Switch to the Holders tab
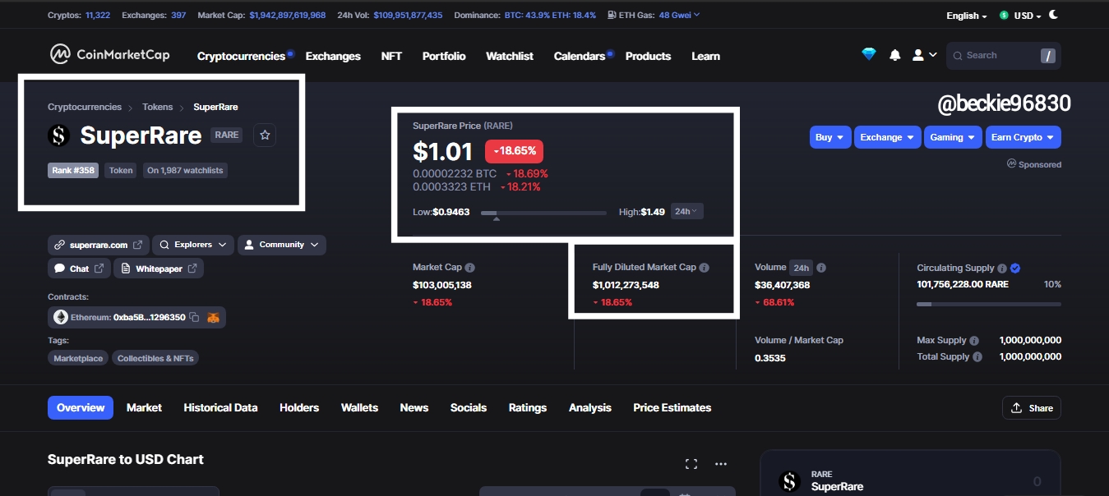 pyautogui.click(x=299, y=407)
